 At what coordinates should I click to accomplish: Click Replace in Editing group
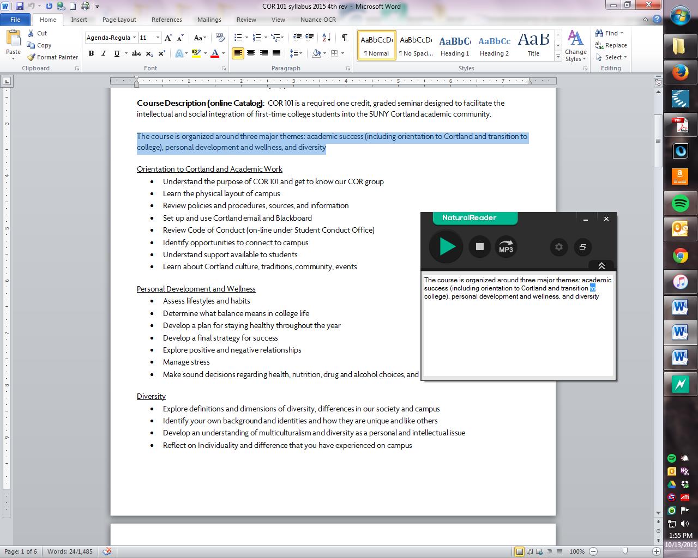[x=611, y=45]
